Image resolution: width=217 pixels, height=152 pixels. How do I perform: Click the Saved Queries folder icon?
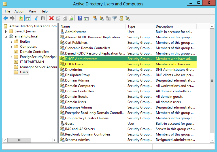11,31
